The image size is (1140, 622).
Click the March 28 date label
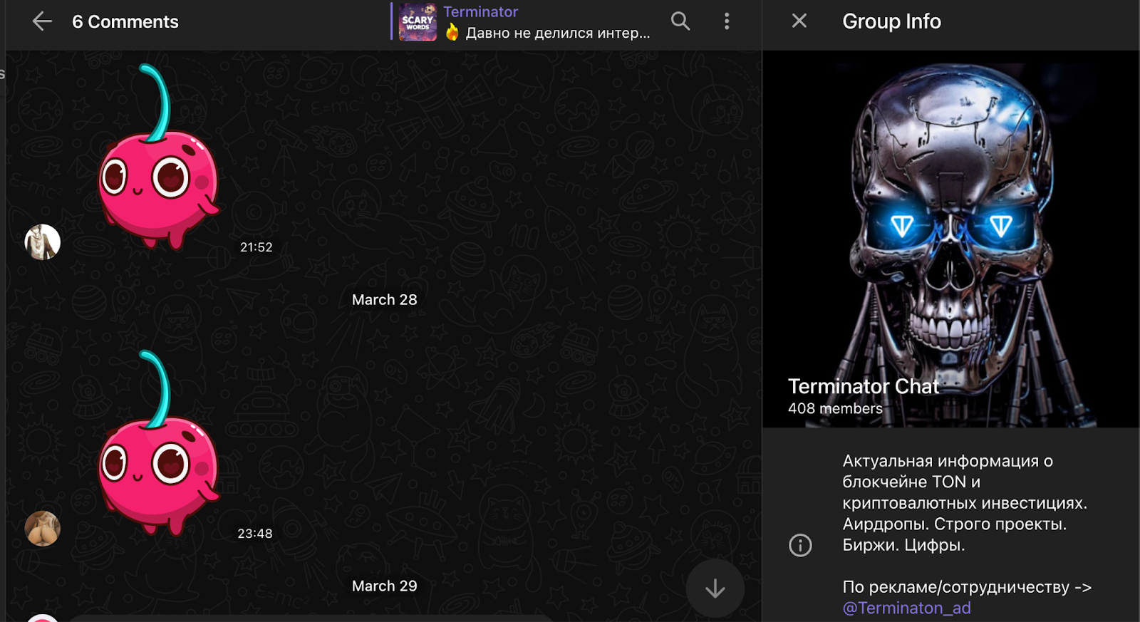coord(385,300)
